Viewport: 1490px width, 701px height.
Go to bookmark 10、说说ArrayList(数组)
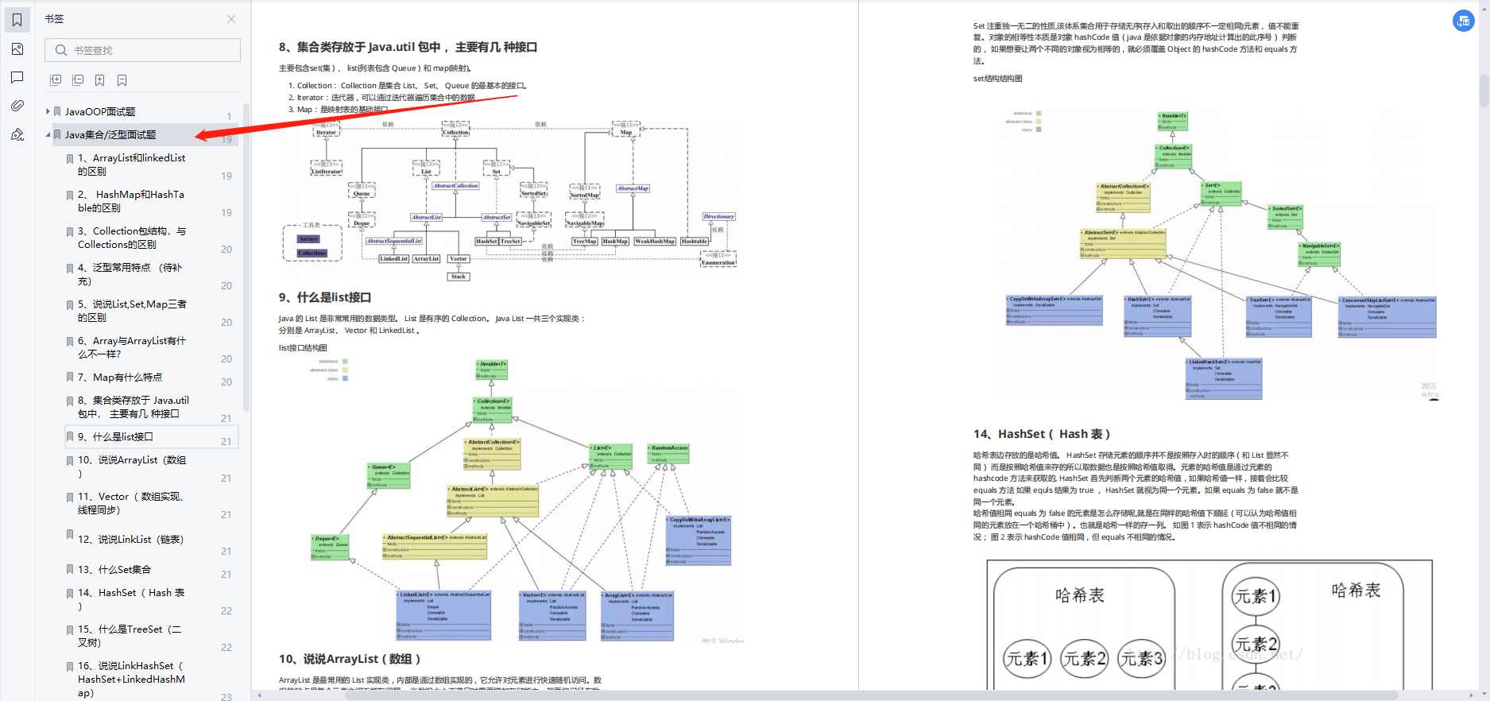click(x=132, y=467)
